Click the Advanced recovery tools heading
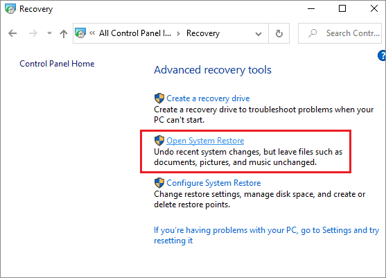This screenshot has width=386, height=278. (x=213, y=70)
